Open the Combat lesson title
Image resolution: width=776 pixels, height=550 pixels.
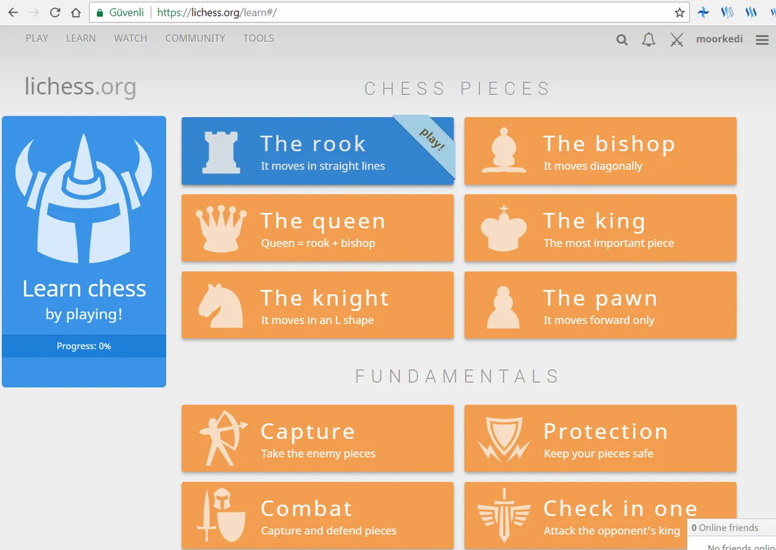click(306, 508)
